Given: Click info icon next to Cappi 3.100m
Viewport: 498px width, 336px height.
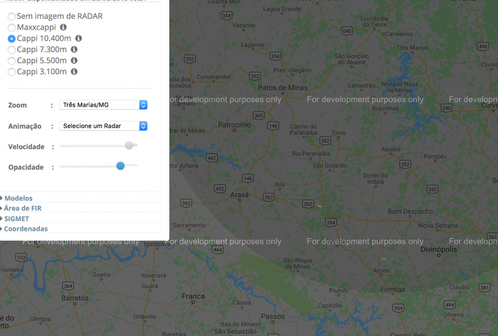Looking at the screenshot, I should click(x=74, y=72).
